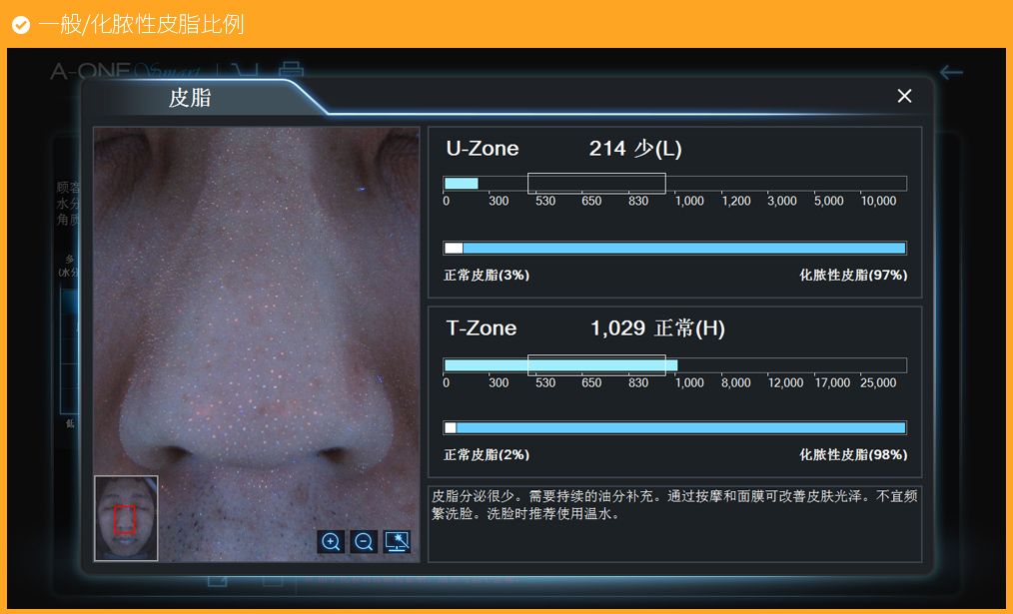Click the zoom in magnifier icon
Screen dimensions: 1013x614
click(331, 542)
